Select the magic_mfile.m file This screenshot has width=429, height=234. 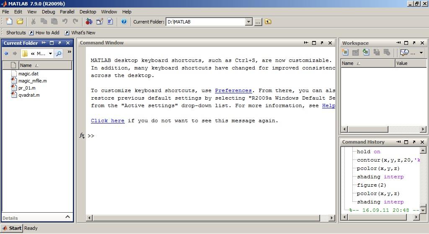pos(32,81)
